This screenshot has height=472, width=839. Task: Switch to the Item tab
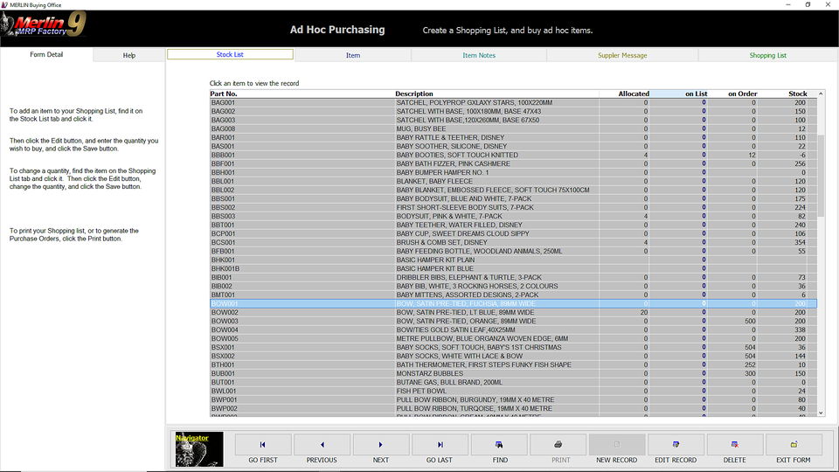tap(353, 55)
